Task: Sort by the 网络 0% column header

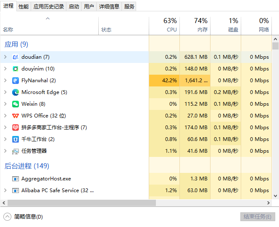Action: pyautogui.click(x=256, y=26)
